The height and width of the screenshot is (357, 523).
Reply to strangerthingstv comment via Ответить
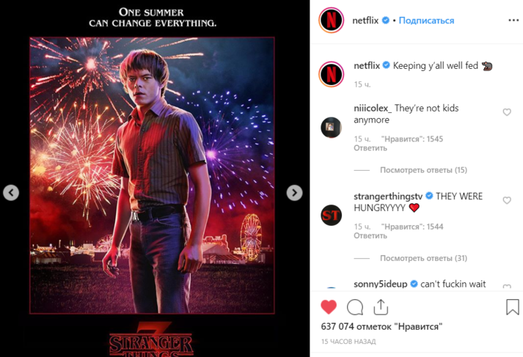(370, 236)
